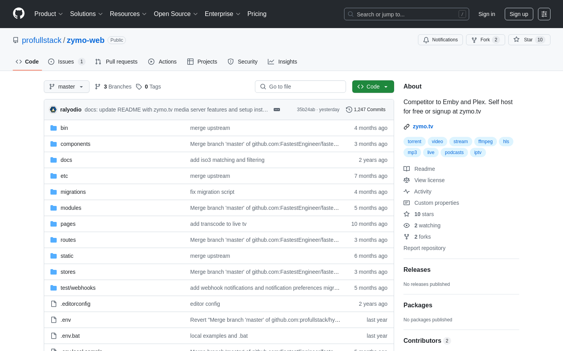The image size is (563, 351).
Task: Click the command palette icon in header
Action: [x=544, y=14]
